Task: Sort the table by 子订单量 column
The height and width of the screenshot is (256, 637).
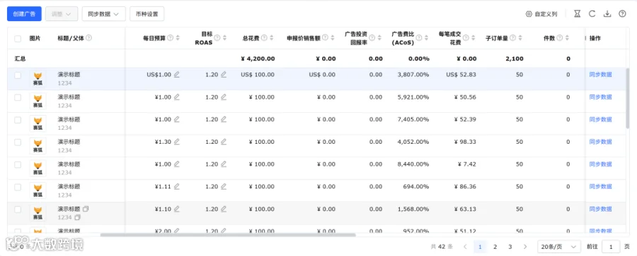Action: tap(520, 38)
